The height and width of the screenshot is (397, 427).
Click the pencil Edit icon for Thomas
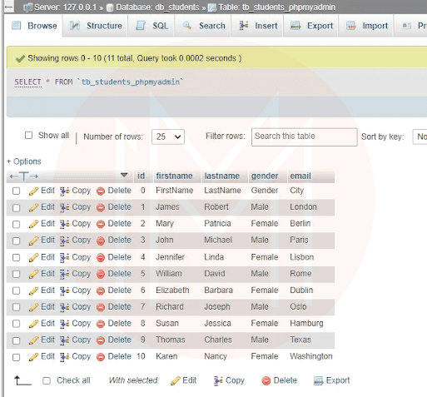coord(33,340)
